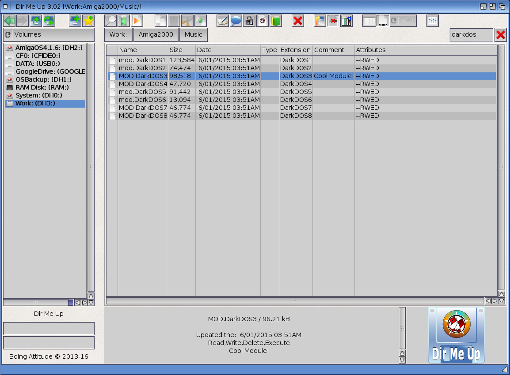Image resolution: width=510 pixels, height=375 pixels.
Task: Clear the darkdos filter with red X
Action: pyautogui.click(x=501, y=35)
